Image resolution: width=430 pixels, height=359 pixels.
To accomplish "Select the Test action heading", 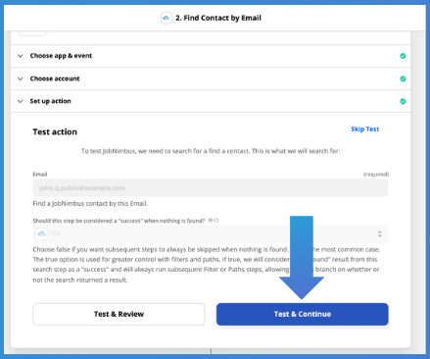I will click(x=55, y=132).
